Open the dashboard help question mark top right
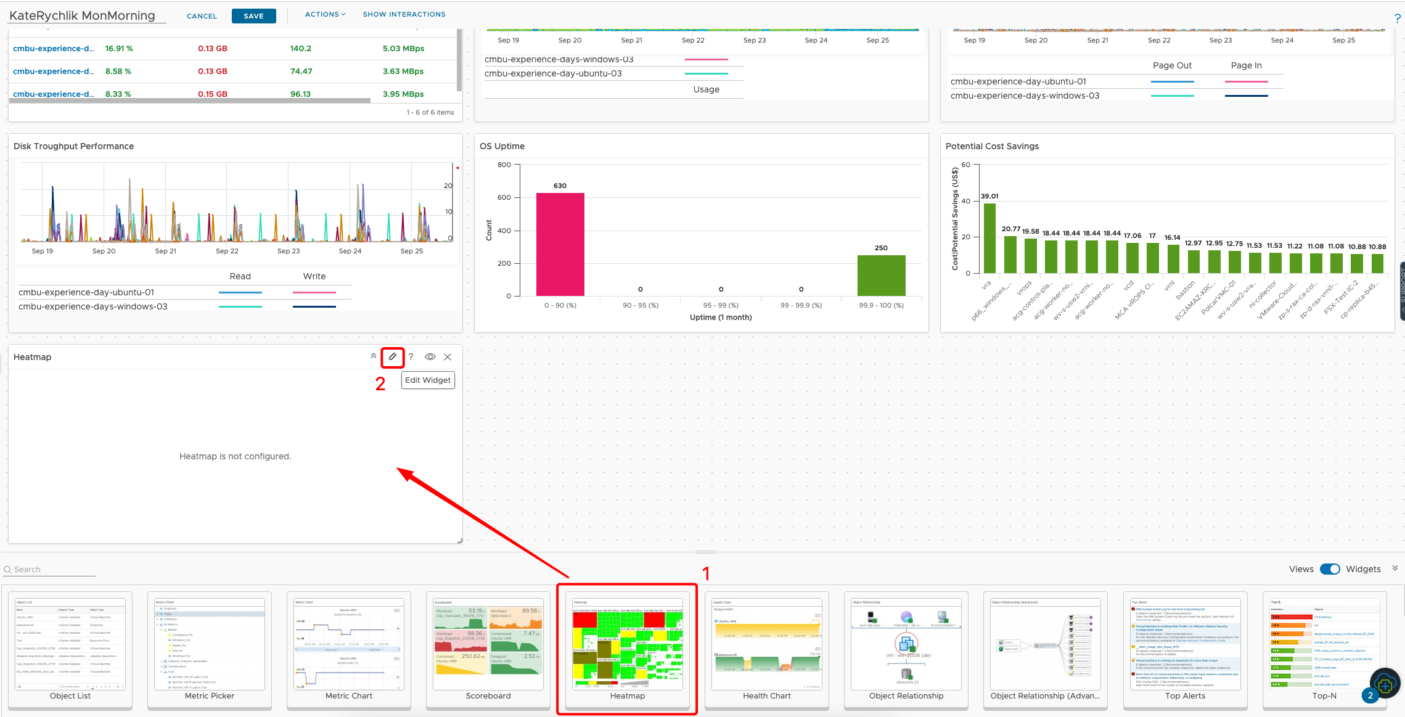Image resolution: width=1405 pixels, height=717 pixels. 1397,18
